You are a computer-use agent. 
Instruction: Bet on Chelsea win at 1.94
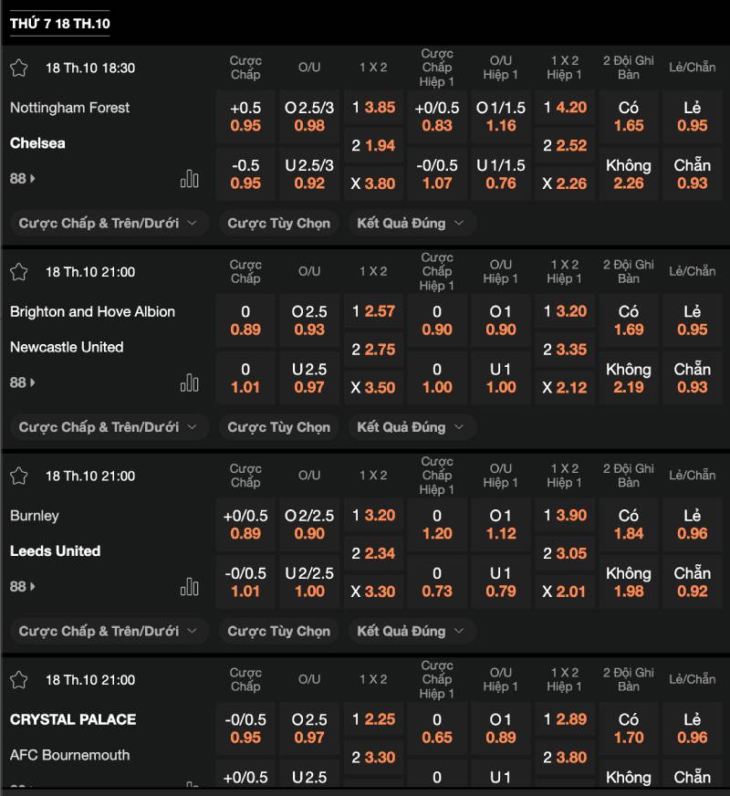(x=373, y=145)
